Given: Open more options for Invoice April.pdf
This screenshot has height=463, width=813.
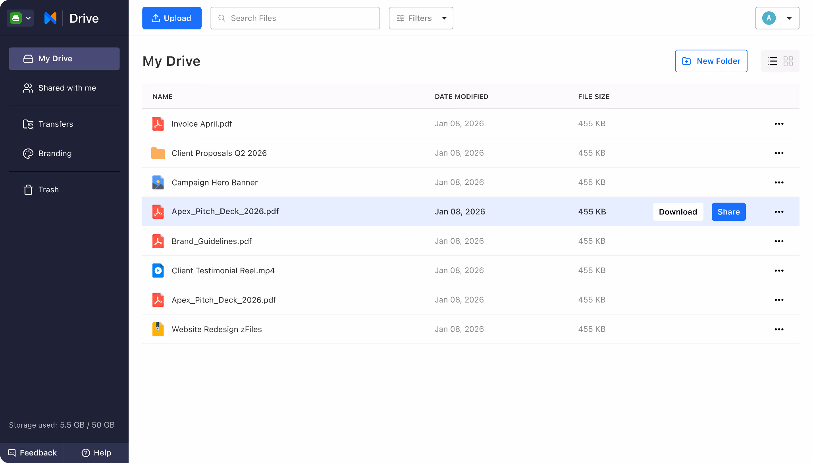Looking at the screenshot, I should (x=779, y=124).
